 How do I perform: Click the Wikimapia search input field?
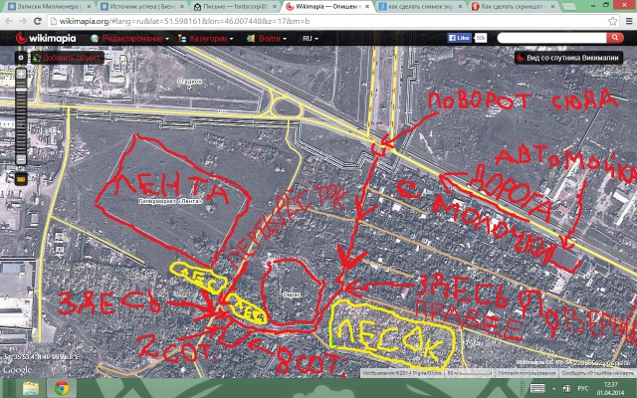pyautogui.click(x=557, y=38)
